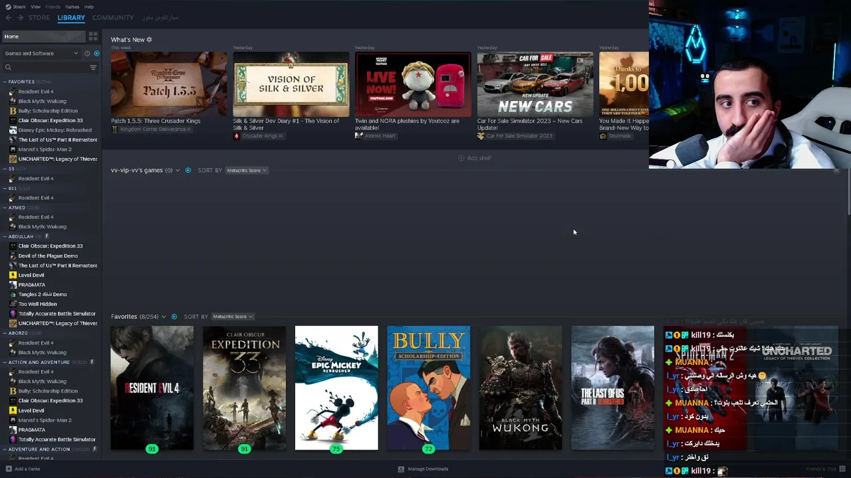This screenshot has width=851, height=478.
Task: Switch to the STORE tab
Action: [39, 18]
